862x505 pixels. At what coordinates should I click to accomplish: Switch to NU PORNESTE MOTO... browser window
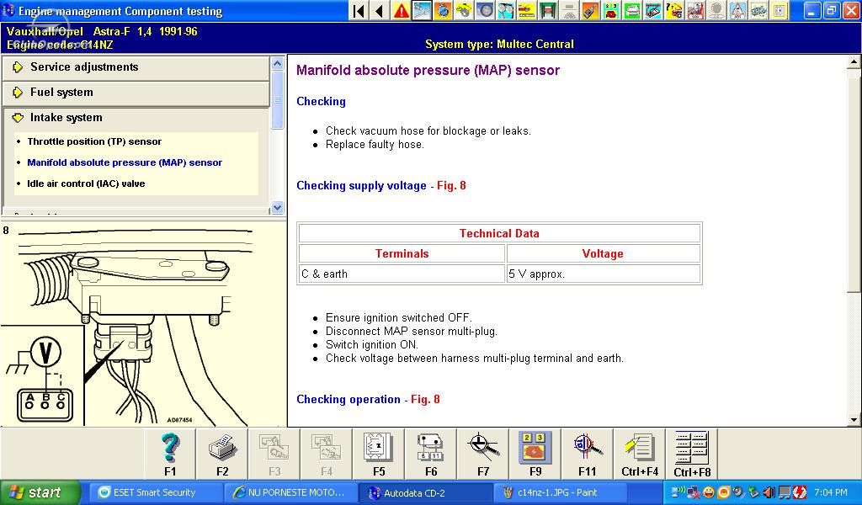tap(290, 492)
